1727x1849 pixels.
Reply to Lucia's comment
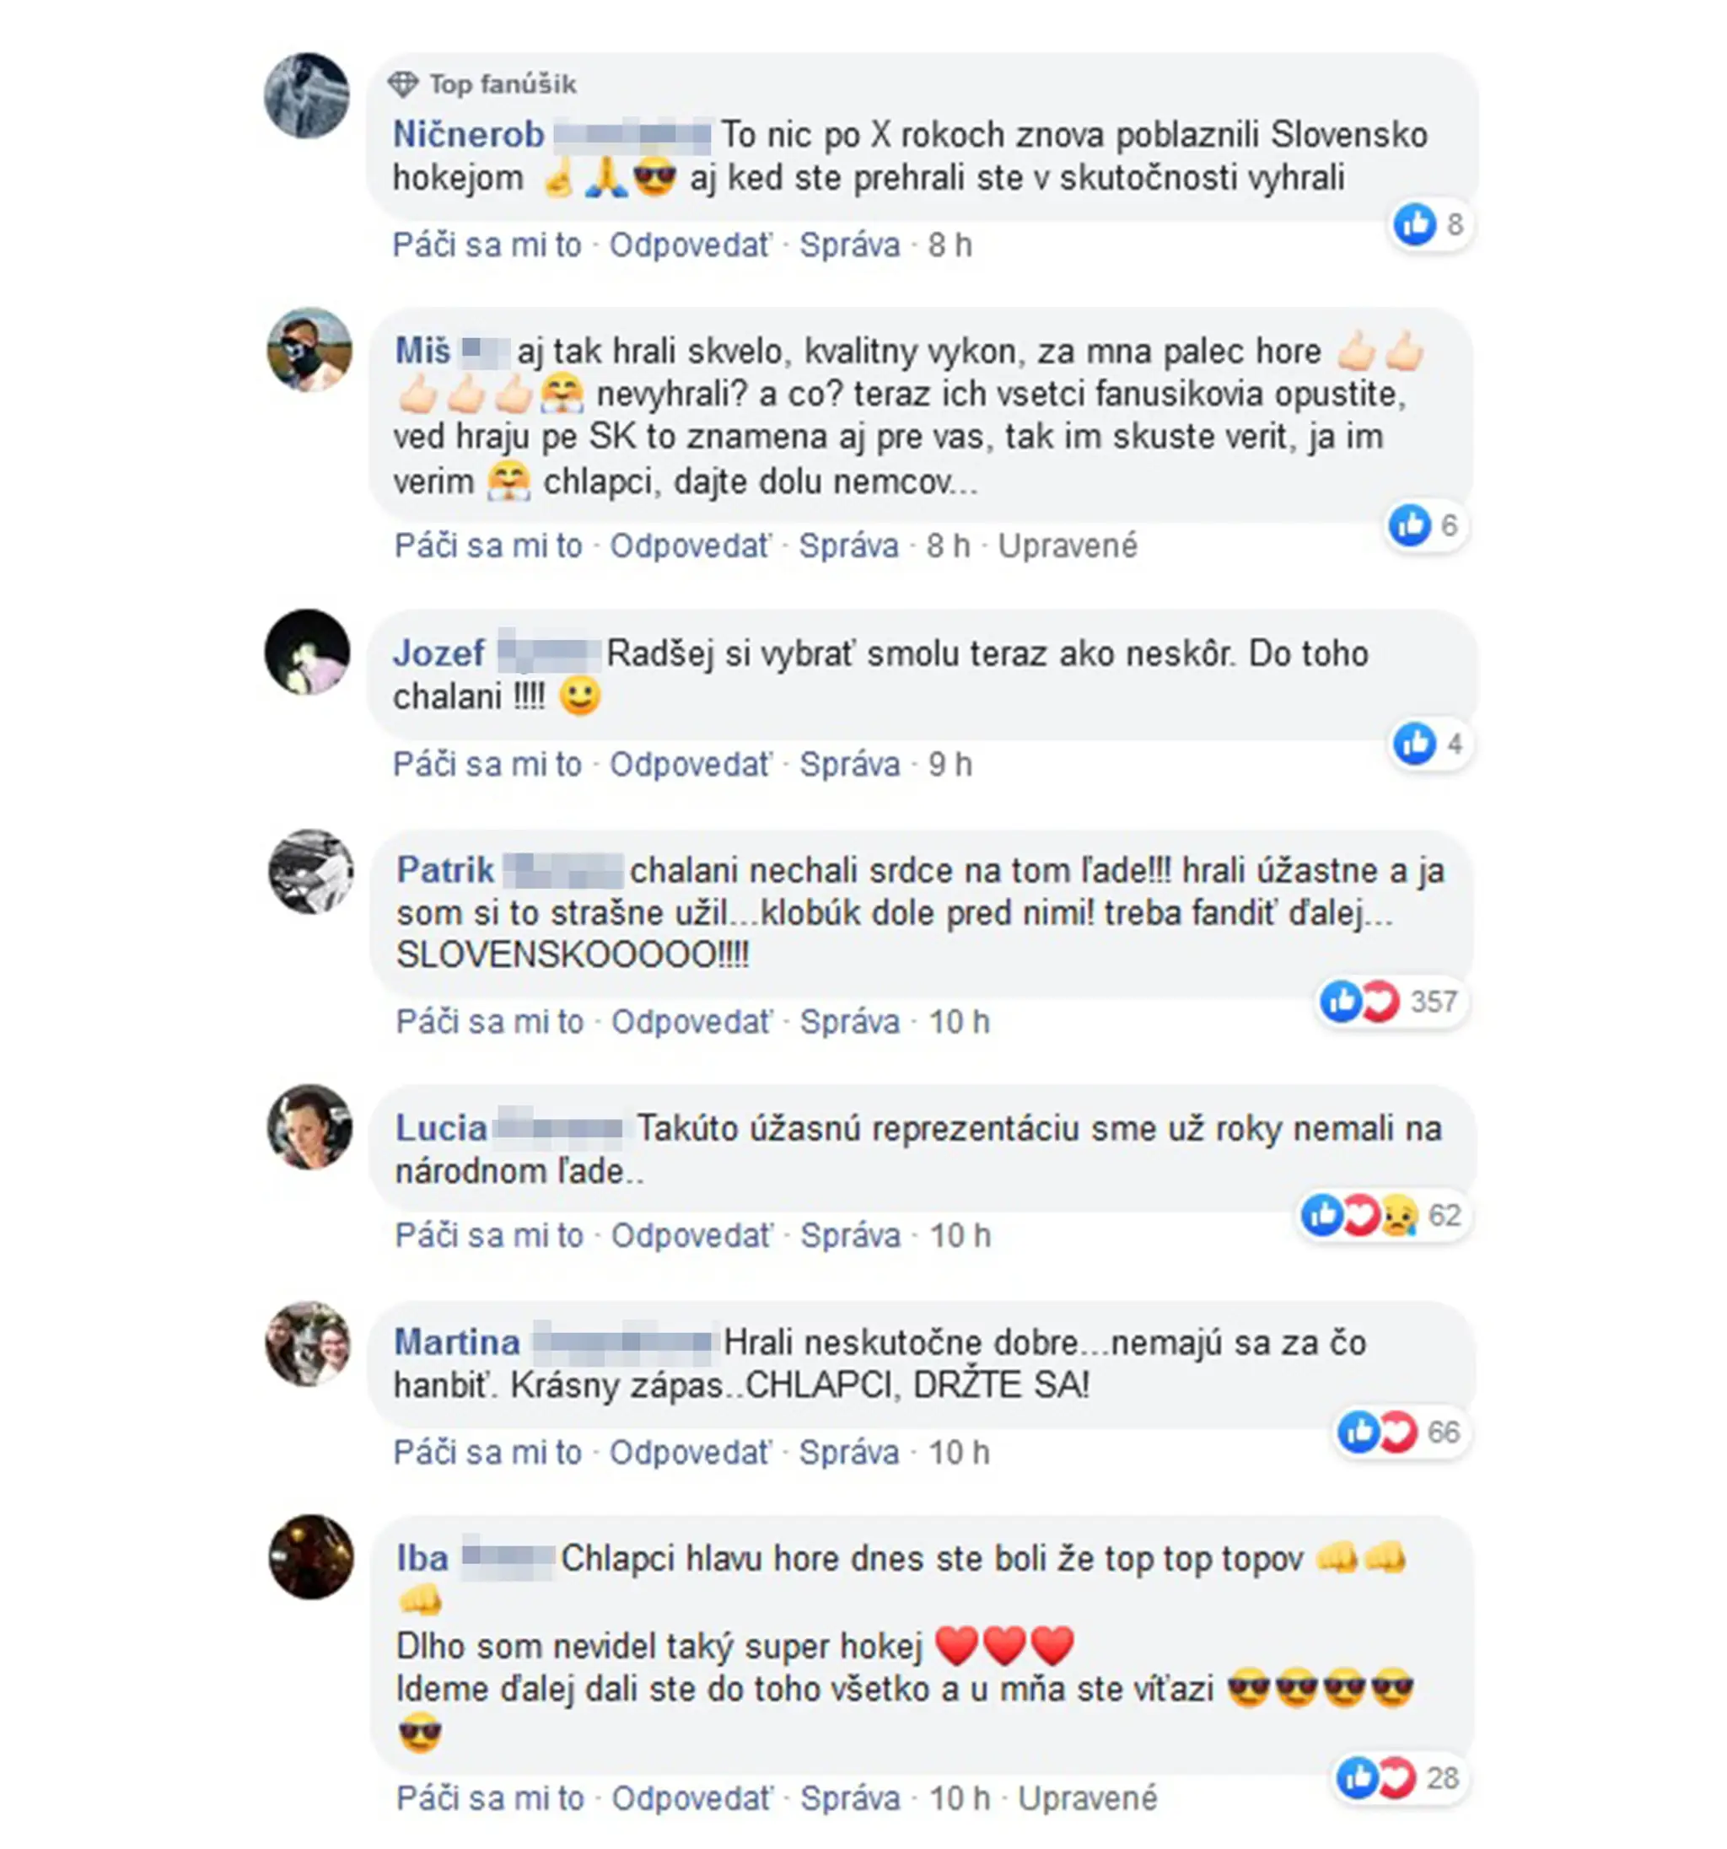point(691,1236)
